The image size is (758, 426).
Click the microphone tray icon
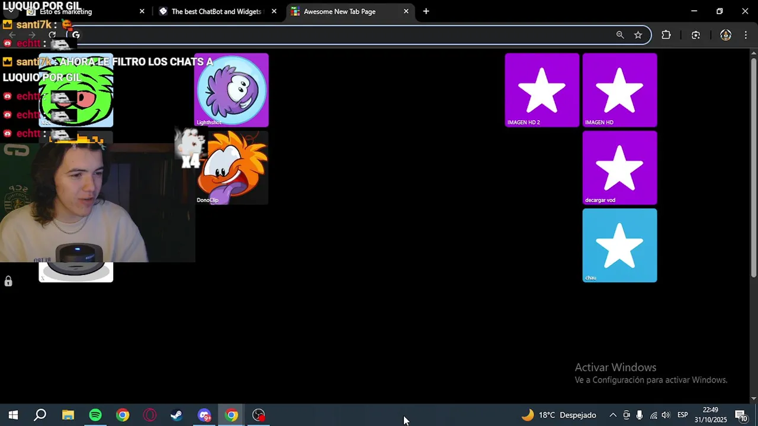[640, 415]
